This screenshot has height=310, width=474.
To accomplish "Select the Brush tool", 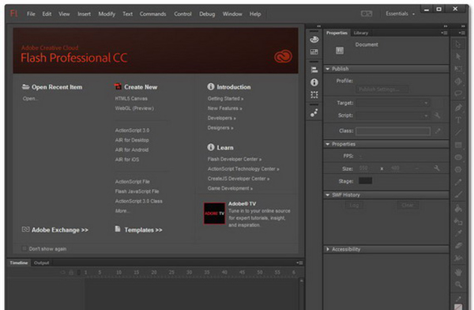I will coord(458,195).
